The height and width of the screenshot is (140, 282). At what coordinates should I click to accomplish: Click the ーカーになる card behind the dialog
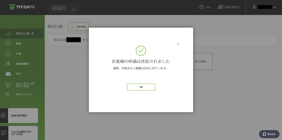point(202,61)
